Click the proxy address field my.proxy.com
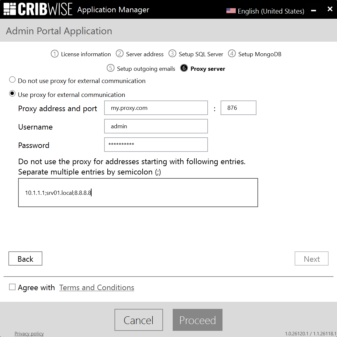337x337 pixels. 156,108
